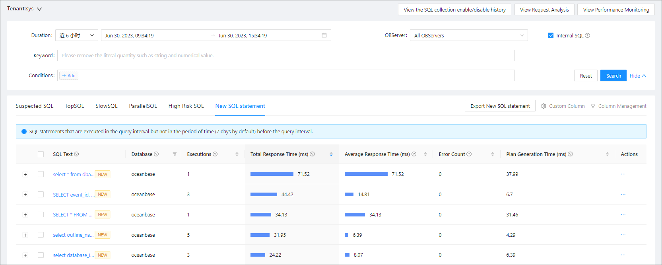Expand the select outline_na row
The height and width of the screenshot is (265, 662).
click(x=25, y=235)
